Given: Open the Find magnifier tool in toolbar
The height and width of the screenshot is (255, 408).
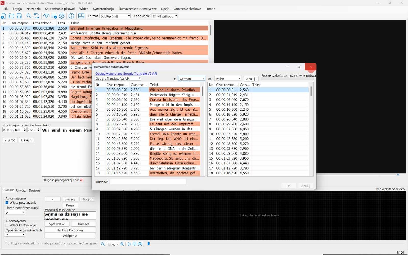Looking at the screenshot, I should coord(29,16).
